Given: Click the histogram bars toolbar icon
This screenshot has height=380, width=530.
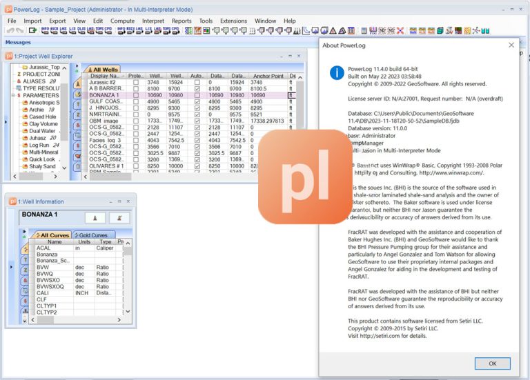Looking at the screenshot, I should tap(297, 31).
